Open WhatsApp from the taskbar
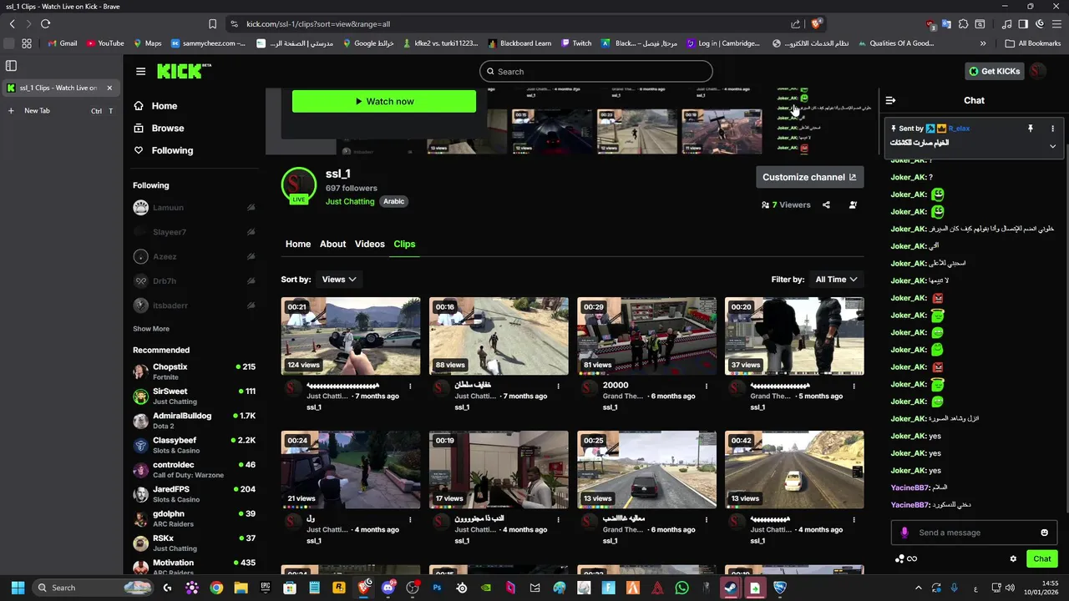The image size is (1069, 601). 681,588
